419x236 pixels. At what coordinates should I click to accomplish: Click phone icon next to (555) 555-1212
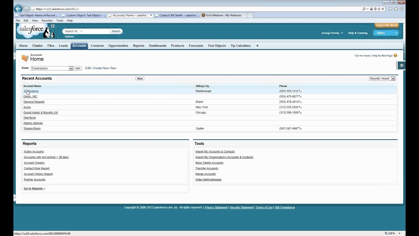click(301, 91)
